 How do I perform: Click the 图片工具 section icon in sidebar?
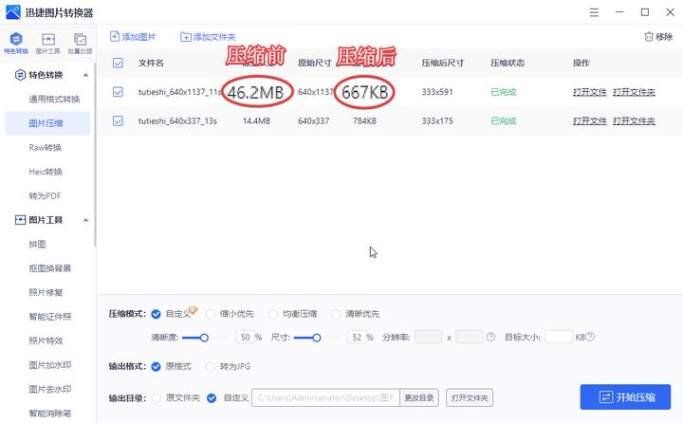pyautogui.click(x=20, y=220)
